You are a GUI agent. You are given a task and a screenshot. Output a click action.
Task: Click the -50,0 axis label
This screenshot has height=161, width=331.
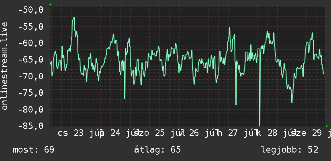[31, 10]
